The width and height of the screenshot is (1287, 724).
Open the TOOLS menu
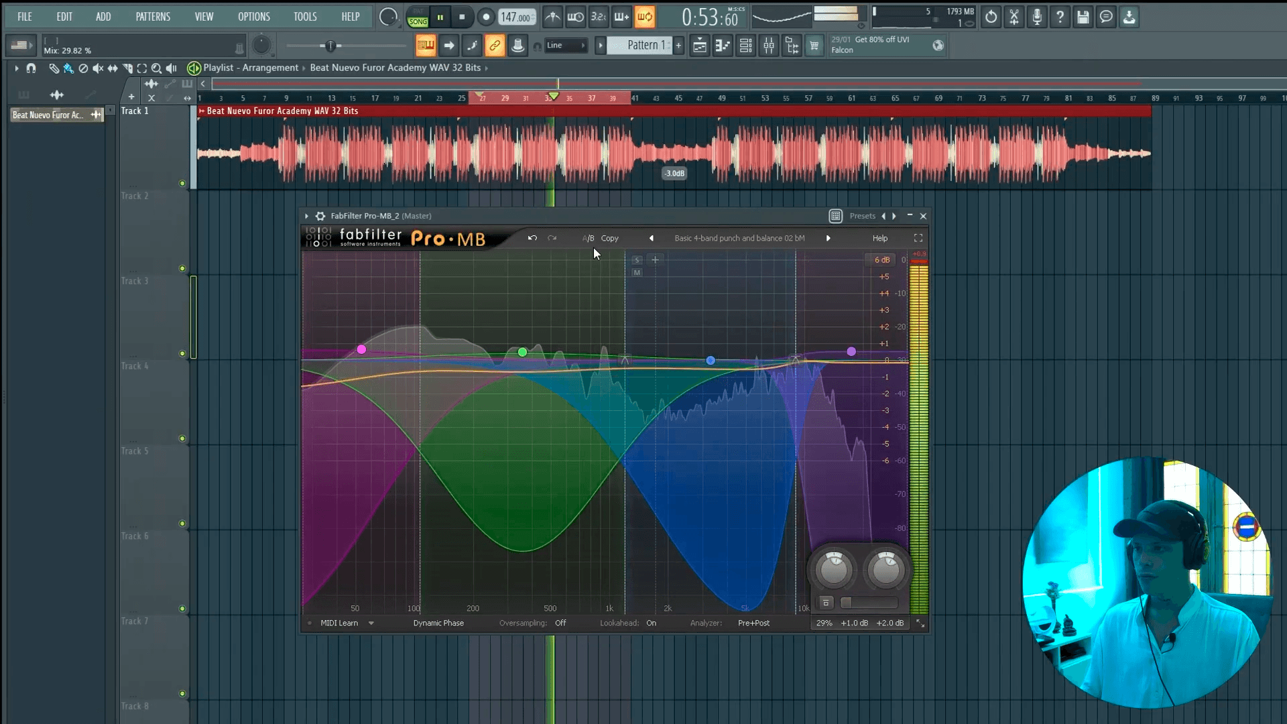306,17
